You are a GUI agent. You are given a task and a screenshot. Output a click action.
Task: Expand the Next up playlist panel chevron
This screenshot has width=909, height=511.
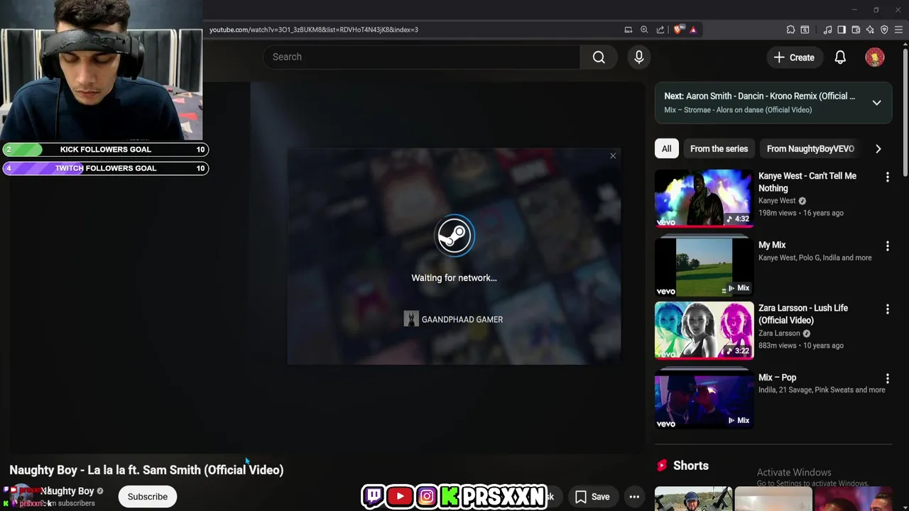tap(876, 103)
